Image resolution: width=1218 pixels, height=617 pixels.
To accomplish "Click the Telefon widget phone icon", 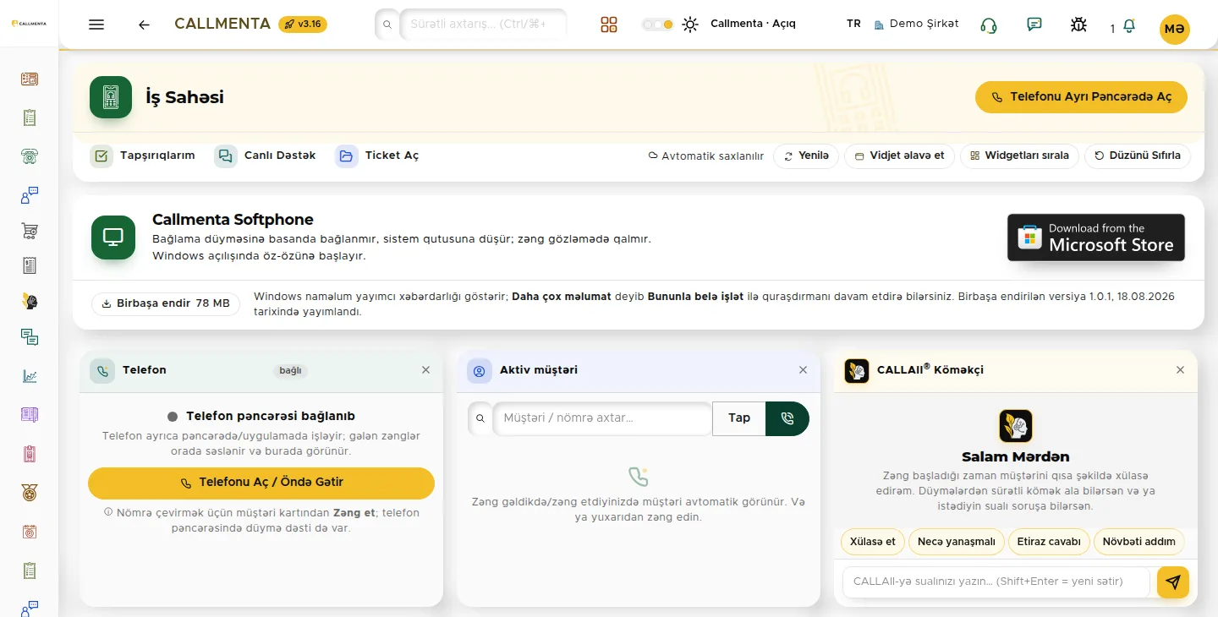I will 102,370.
